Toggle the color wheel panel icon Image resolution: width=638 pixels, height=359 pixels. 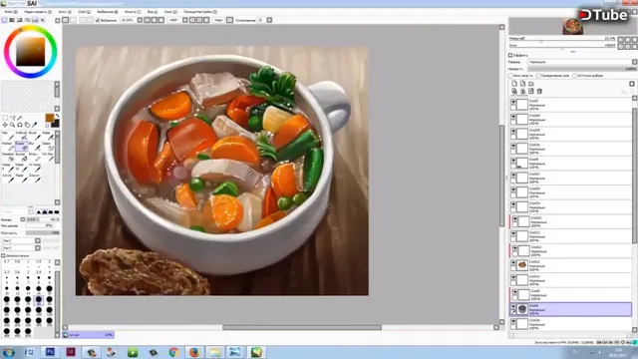point(4,20)
